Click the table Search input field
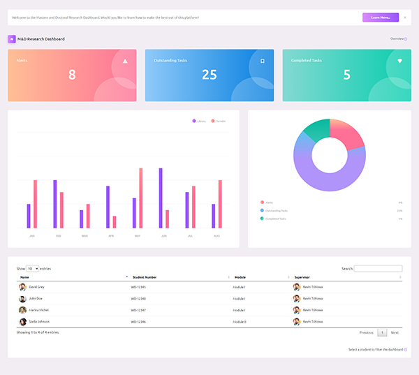 [x=378, y=268]
